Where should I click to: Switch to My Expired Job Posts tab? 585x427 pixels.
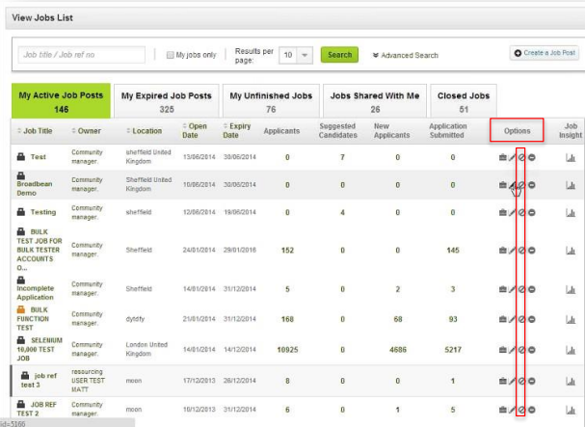[x=167, y=101]
